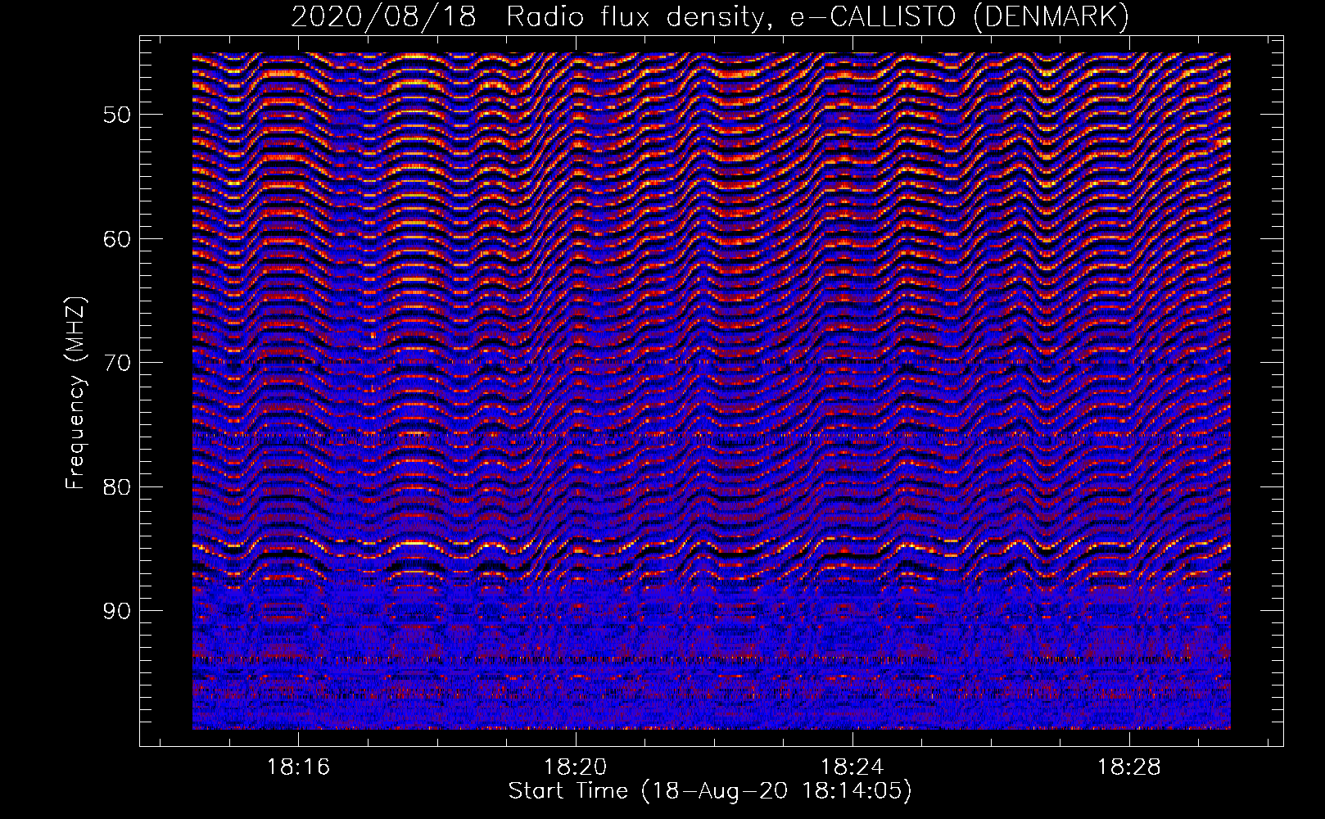The image size is (1325, 819).
Task: Click the 18:16 time tick label
Action: [299, 767]
